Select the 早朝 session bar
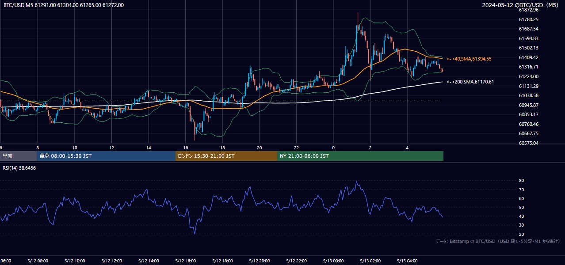Viewport: 565px width, 265px height. pyautogui.click(x=18, y=156)
